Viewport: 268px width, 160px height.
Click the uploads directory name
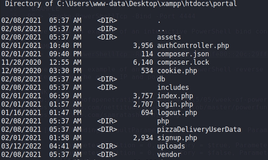click(171, 146)
